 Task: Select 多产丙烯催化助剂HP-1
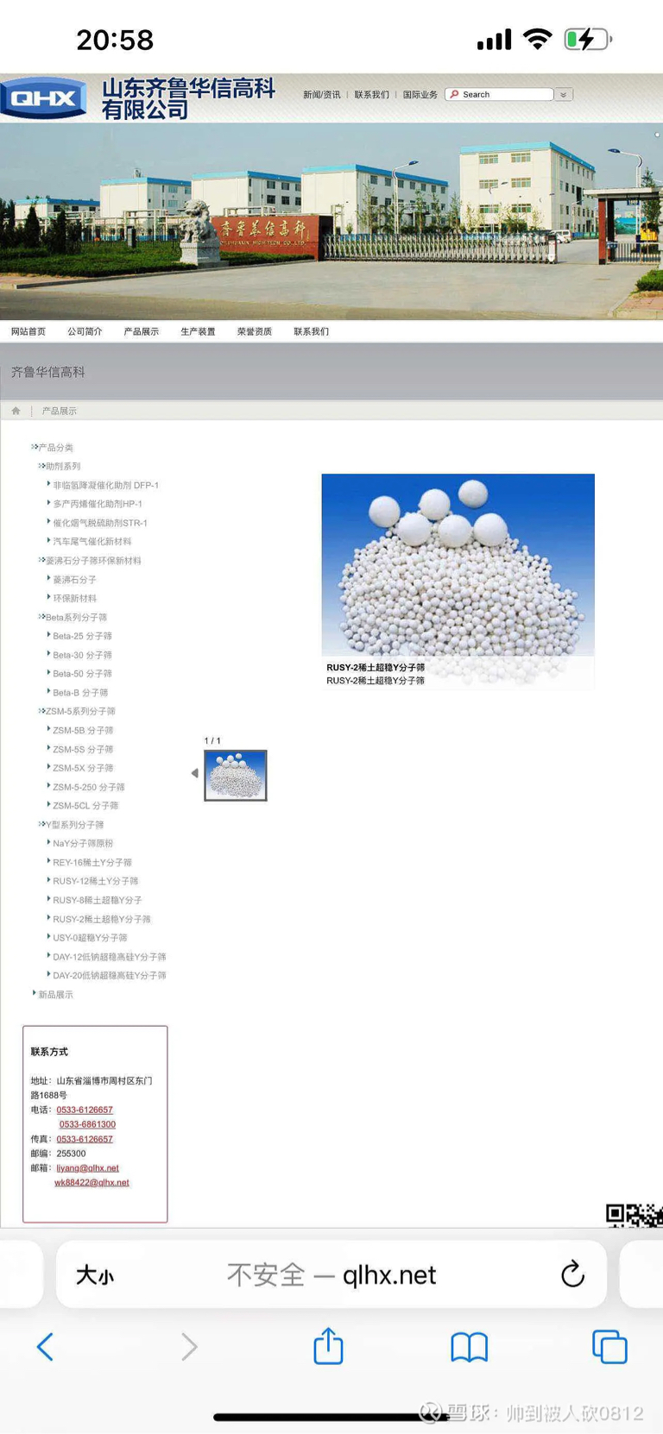click(98, 504)
